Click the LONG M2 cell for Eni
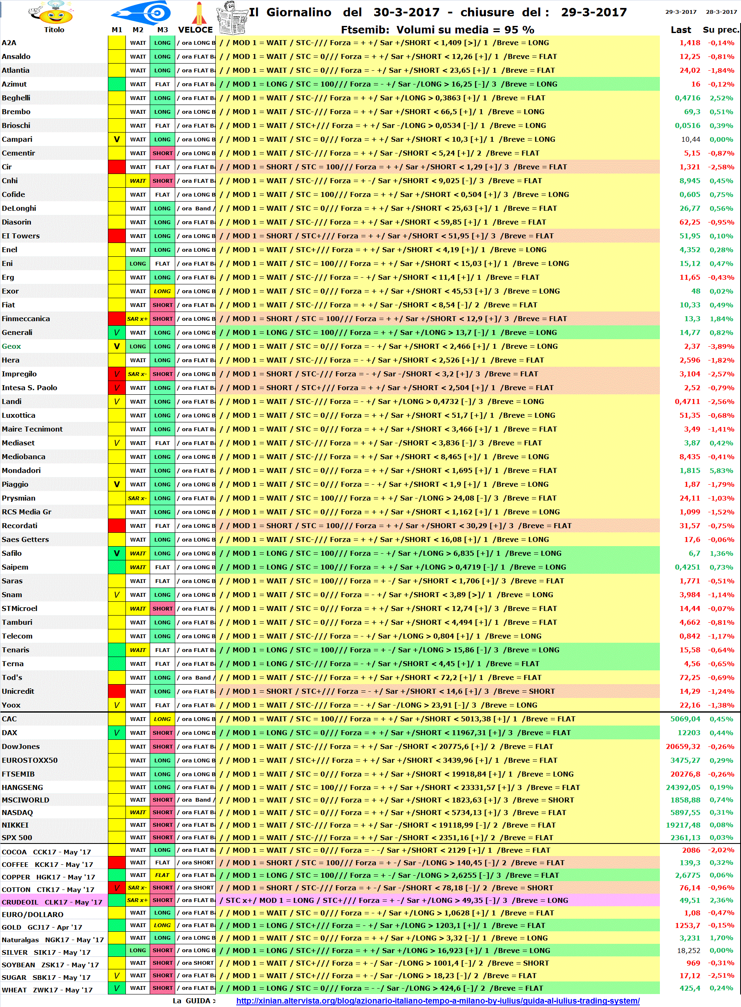This screenshot has width=741, height=1007. pos(138,263)
